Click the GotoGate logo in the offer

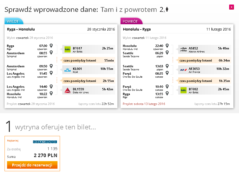click(45, 142)
